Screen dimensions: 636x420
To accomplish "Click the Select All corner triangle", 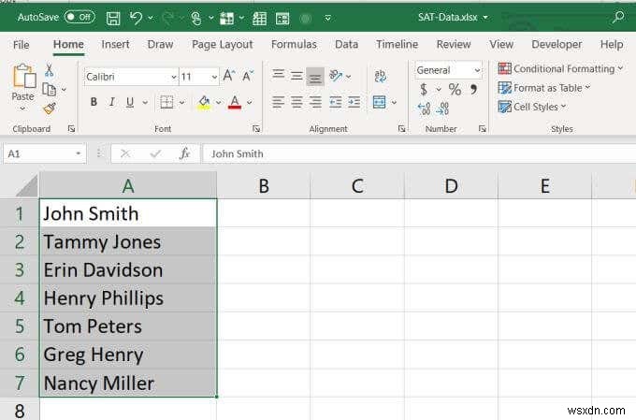I will 26,187.
